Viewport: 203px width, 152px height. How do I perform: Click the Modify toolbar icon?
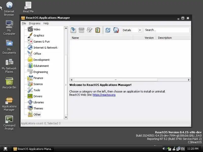(90, 30)
